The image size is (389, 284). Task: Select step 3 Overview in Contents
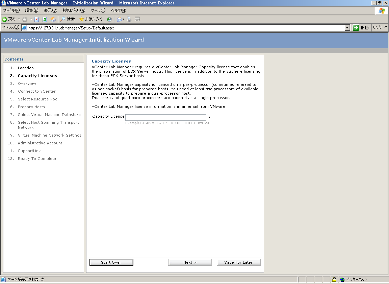pos(27,84)
